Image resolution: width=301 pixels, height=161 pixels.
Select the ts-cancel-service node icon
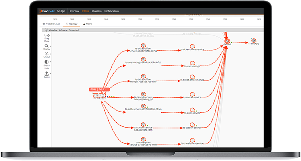point(192,94)
